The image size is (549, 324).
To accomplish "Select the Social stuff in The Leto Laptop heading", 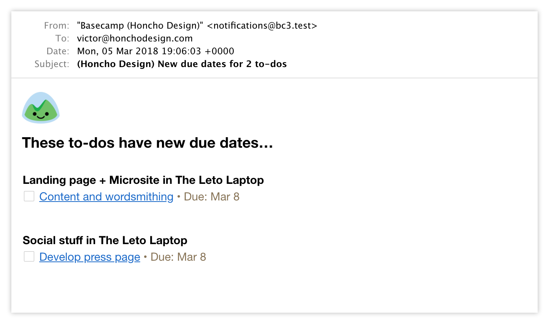I will pos(105,240).
